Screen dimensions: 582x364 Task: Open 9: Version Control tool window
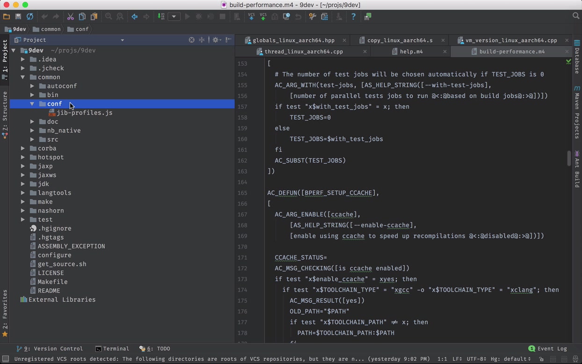(50, 349)
